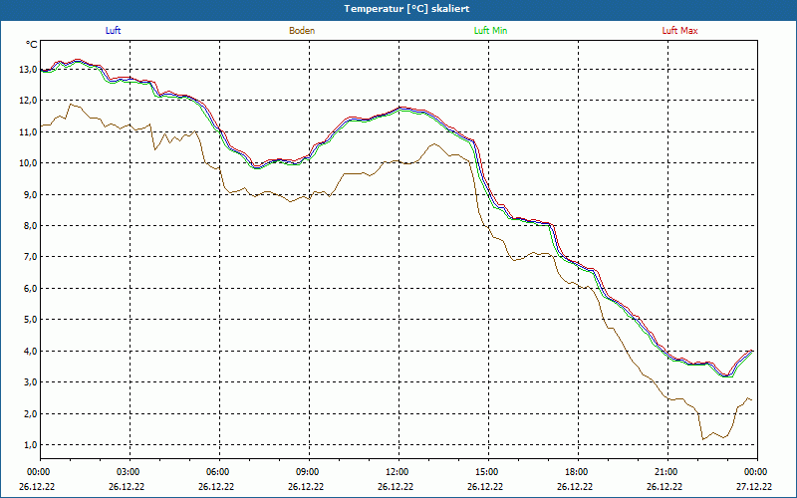Click the 21:00 time label

pos(664,472)
